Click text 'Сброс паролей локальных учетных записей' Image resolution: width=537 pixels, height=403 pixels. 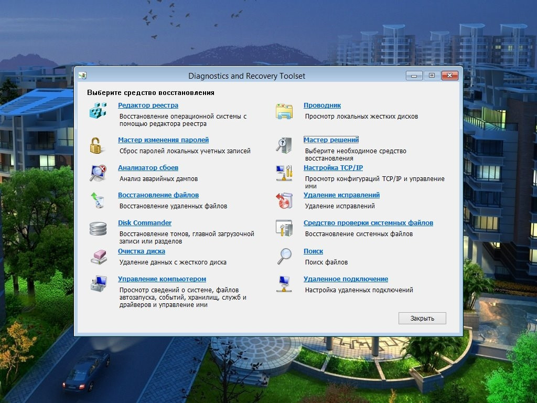(x=185, y=151)
